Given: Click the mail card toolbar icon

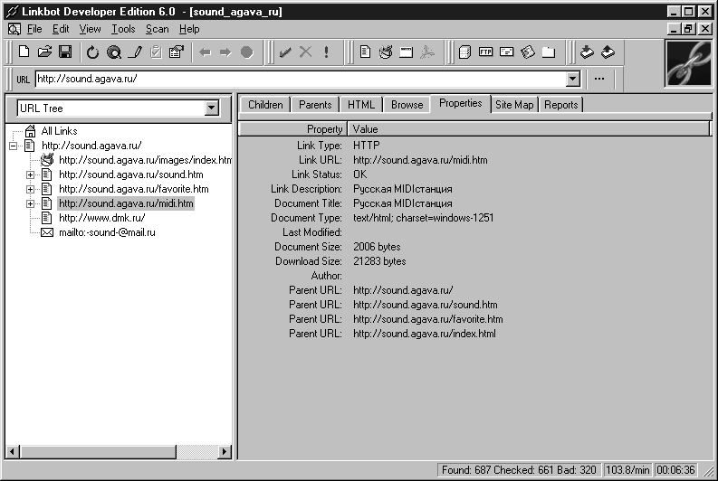Looking at the screenshot, I should [x=506, y=52].
